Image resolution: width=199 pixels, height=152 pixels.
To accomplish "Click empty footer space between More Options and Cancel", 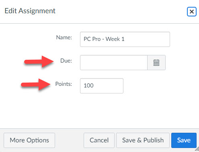I will [x=69, y=140].
